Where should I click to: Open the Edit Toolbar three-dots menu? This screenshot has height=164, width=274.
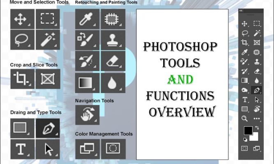coord(257,118)
